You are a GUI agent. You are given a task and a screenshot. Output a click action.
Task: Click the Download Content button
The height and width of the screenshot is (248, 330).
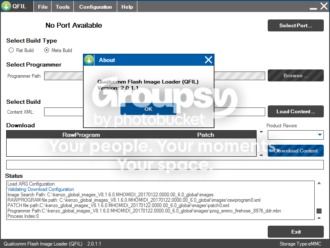coord(295,150)
